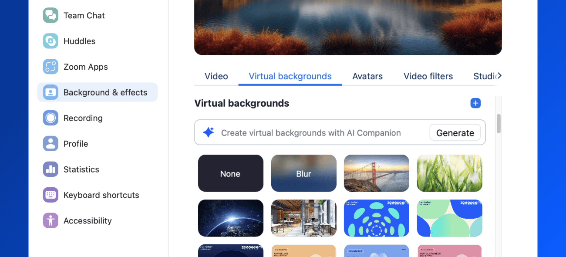Choose the Earth from space background

pyautogui.click(x=231, y=218)
